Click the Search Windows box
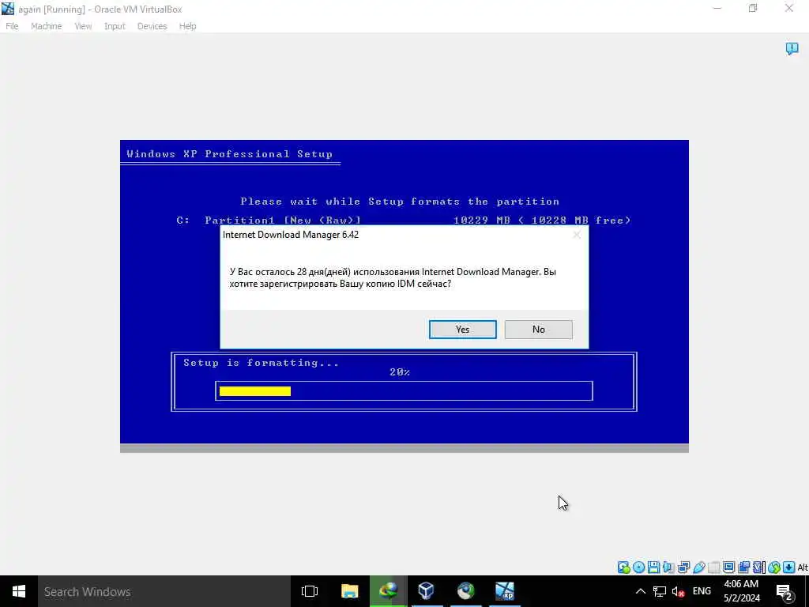 (164, 591)
